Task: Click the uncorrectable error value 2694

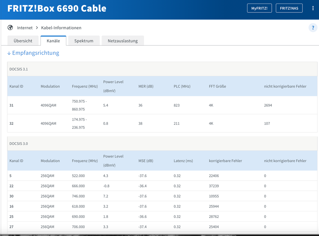Action: coord(268,105)
